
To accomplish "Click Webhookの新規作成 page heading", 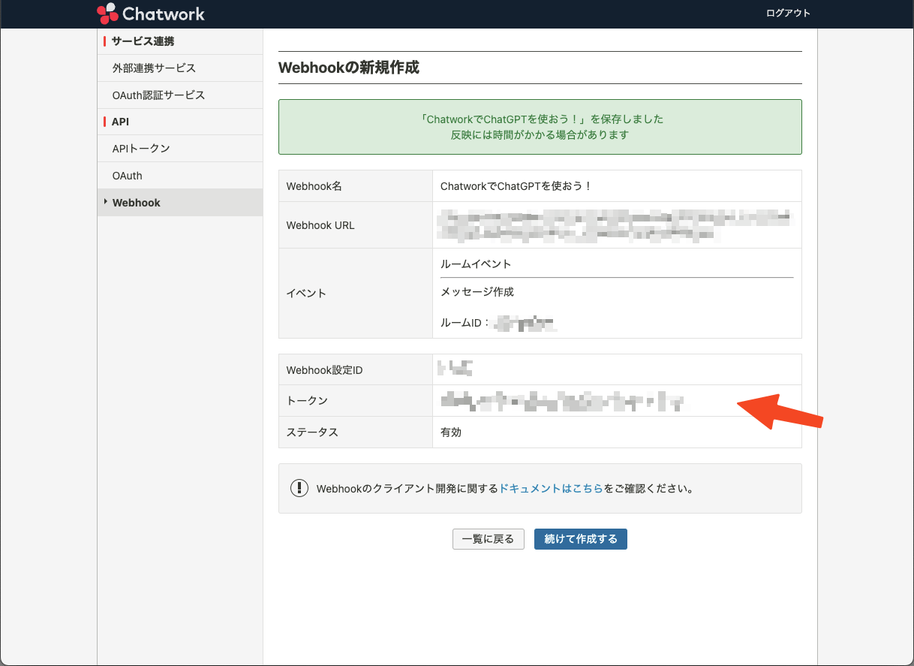I will (x=348, y=68).
